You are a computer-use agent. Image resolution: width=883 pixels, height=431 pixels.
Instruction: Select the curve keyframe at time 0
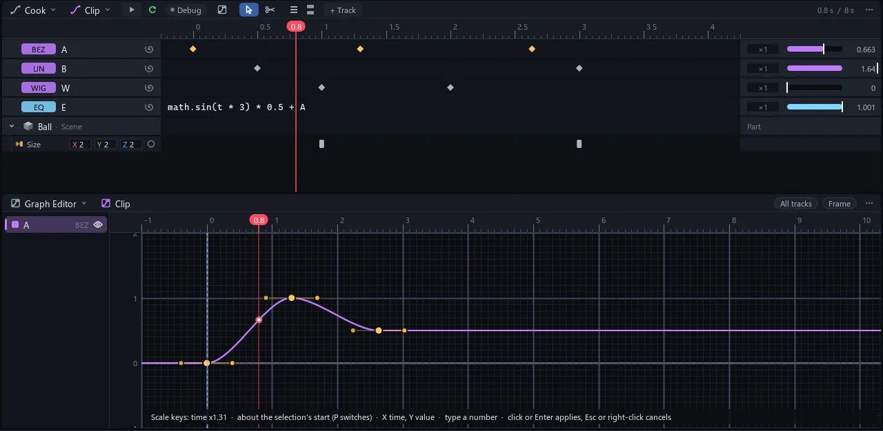point(206,364)
